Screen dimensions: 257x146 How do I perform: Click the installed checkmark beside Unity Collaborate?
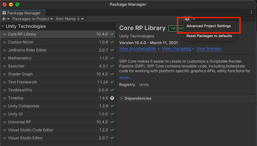point(112,106)
